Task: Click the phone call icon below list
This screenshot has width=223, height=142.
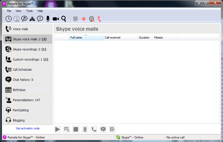Action: [x=94, y=129]
